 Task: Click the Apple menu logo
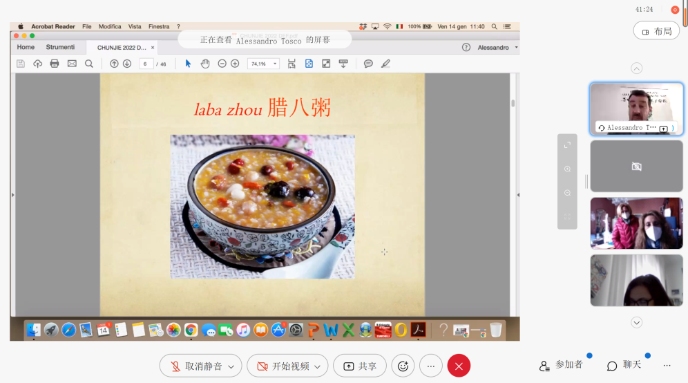[20, 26]
